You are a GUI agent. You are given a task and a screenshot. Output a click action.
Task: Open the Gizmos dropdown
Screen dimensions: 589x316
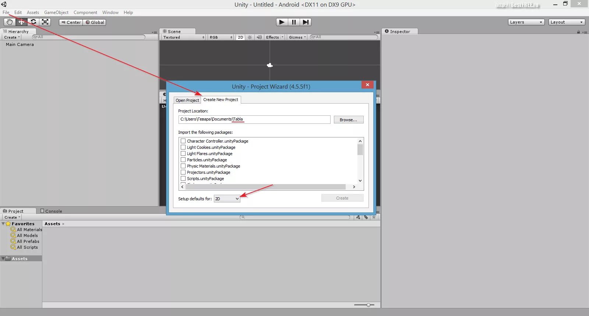[x=297, y=37]
